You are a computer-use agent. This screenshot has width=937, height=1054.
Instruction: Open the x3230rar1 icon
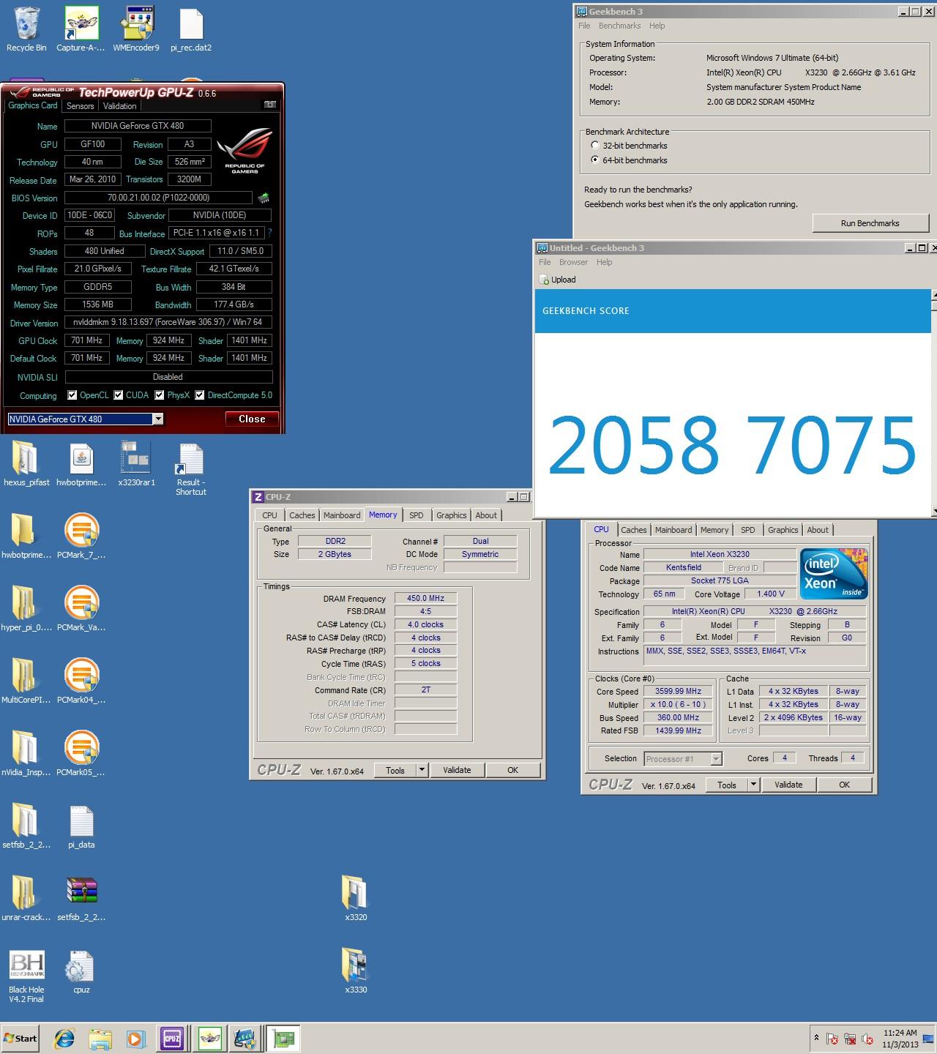136,458
